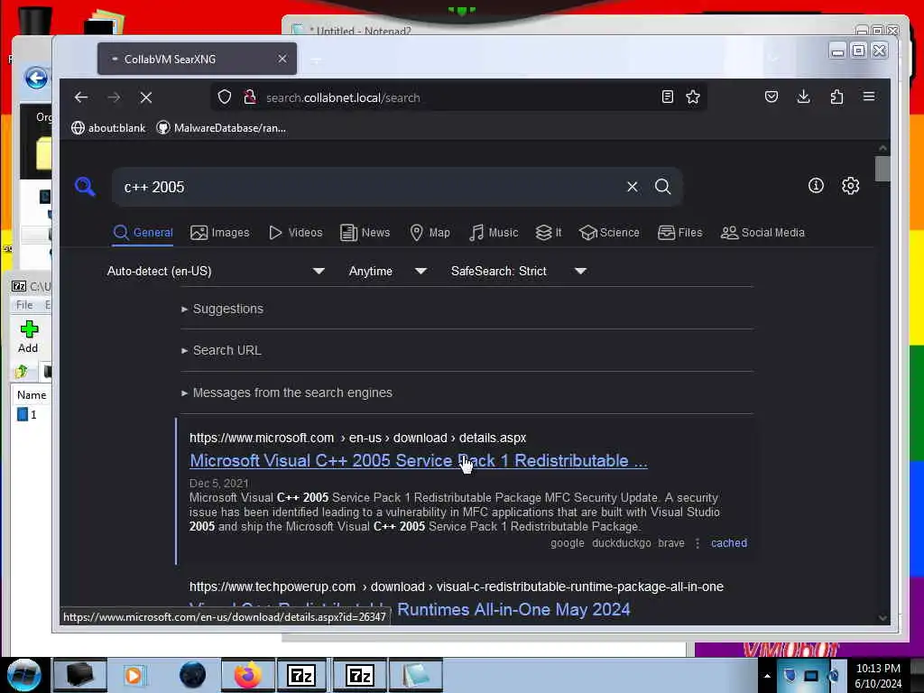Click the search query input field

point(370,187)
